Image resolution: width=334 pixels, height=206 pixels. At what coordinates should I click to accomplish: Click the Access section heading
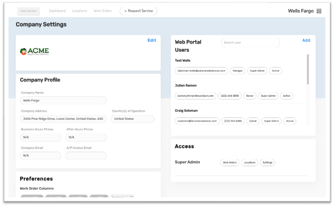(x=184, y=146)
